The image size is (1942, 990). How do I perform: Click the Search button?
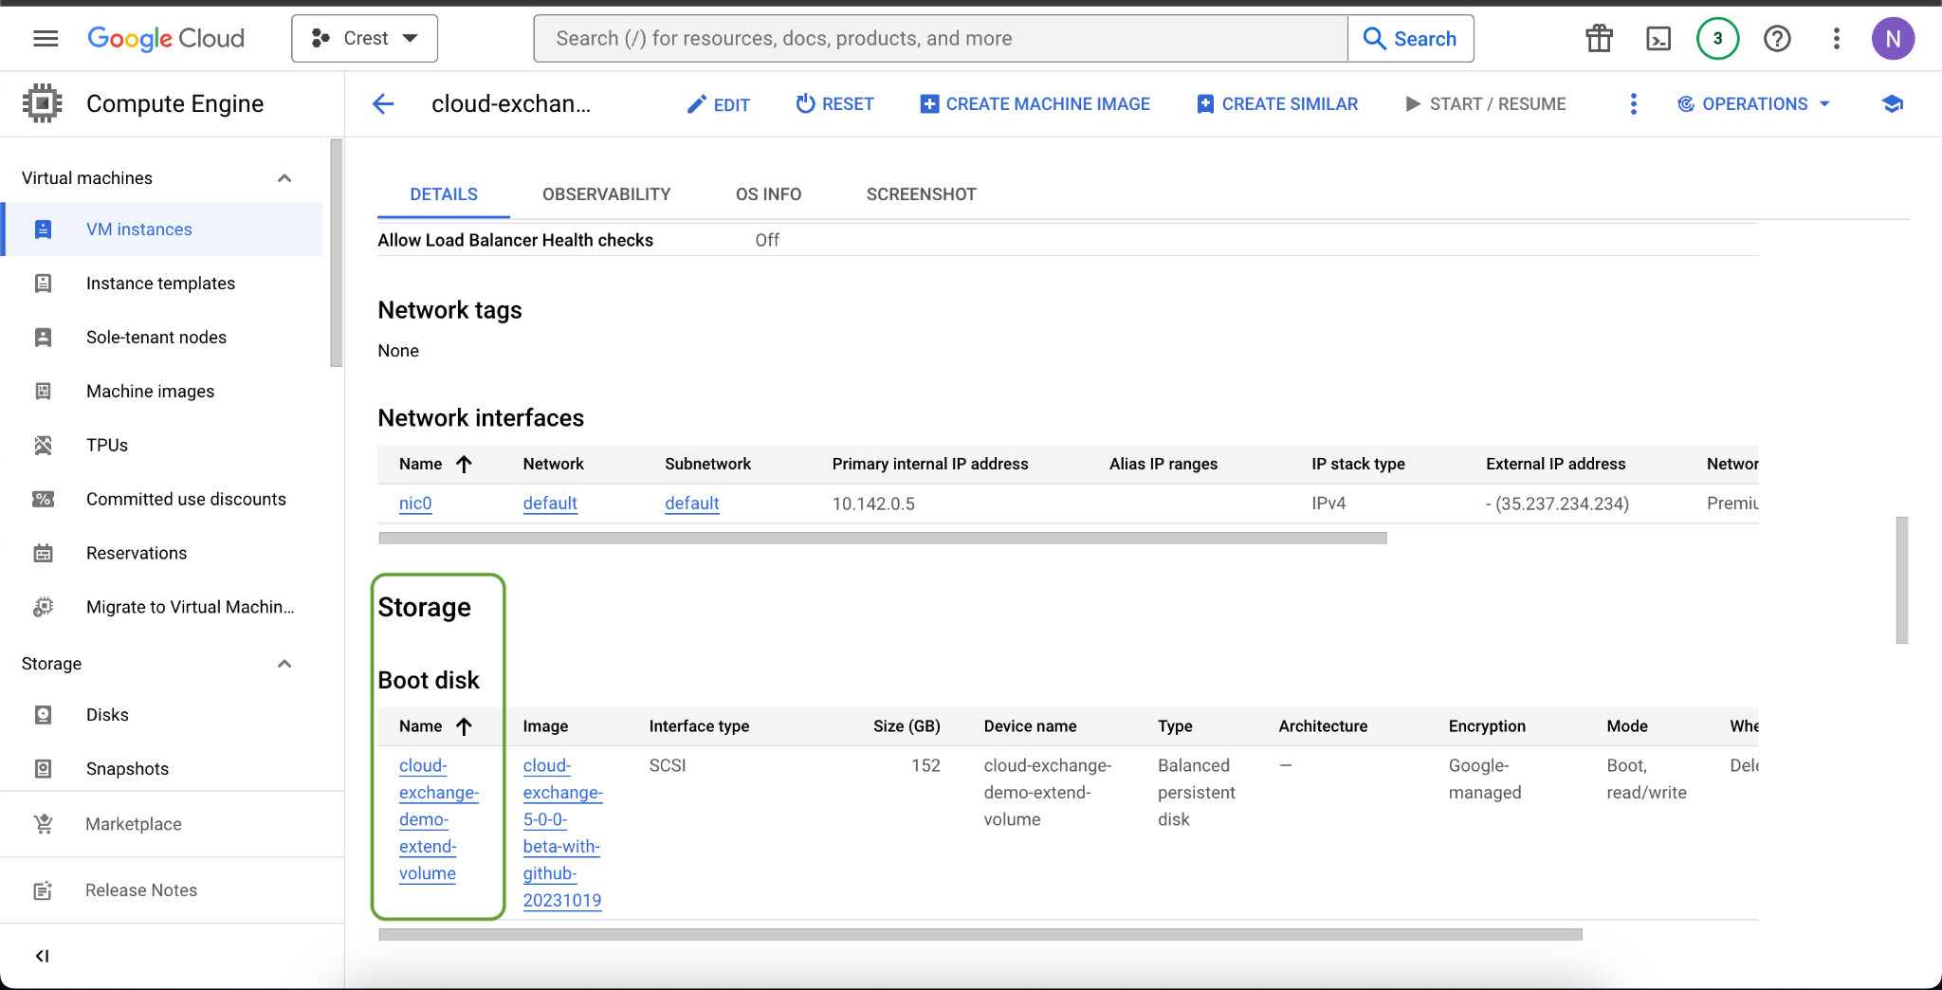point(1410,39)
